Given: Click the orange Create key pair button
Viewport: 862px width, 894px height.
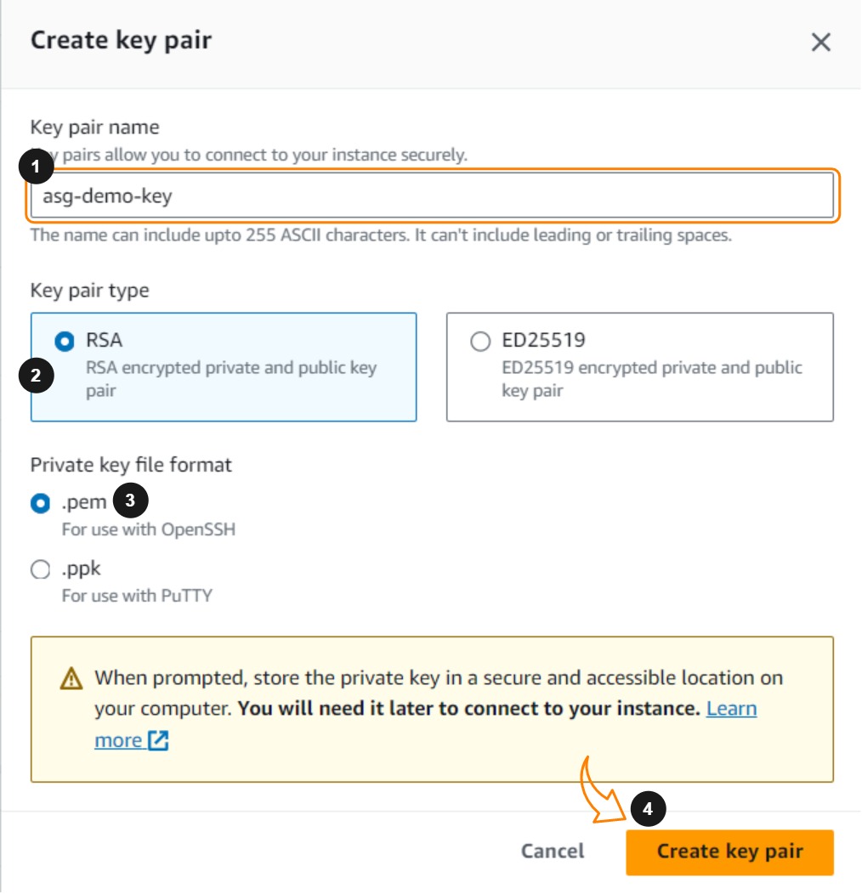Looking at the screenshot, I should [729, 852].
